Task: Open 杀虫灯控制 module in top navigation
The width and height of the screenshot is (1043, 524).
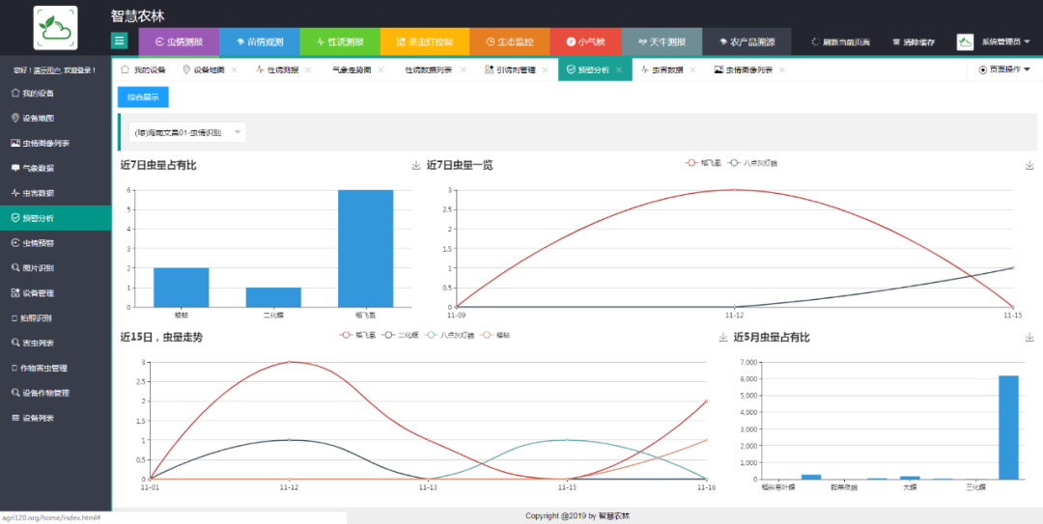Action: 424,41
